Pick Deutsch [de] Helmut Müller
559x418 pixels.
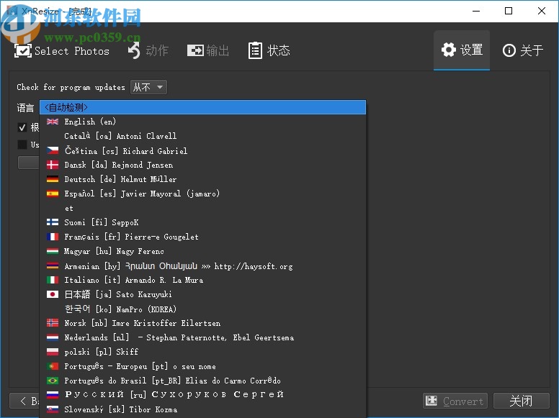(202, 179)
